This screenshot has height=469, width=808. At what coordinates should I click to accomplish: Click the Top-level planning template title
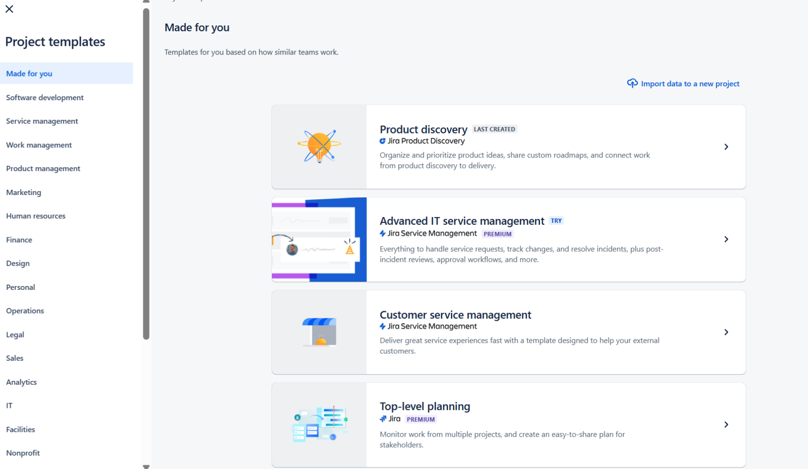click(x=425, y=406)
